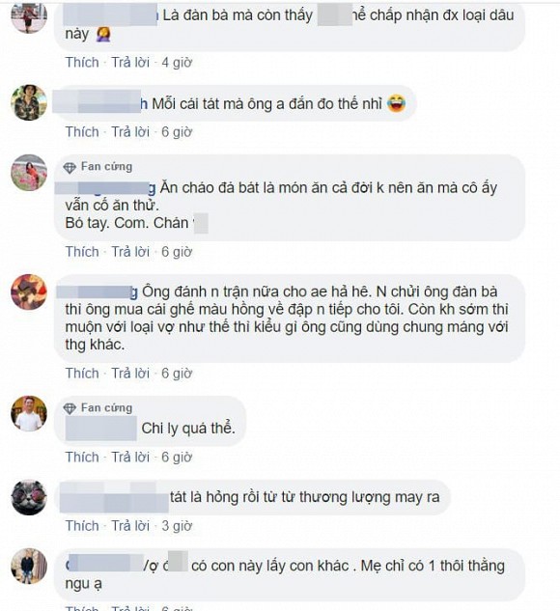Click the 'Fan cứng' label on 'Chi ly quá thể' comment
The height and width of the screenshot is (611, 560).
click(106, 408)
